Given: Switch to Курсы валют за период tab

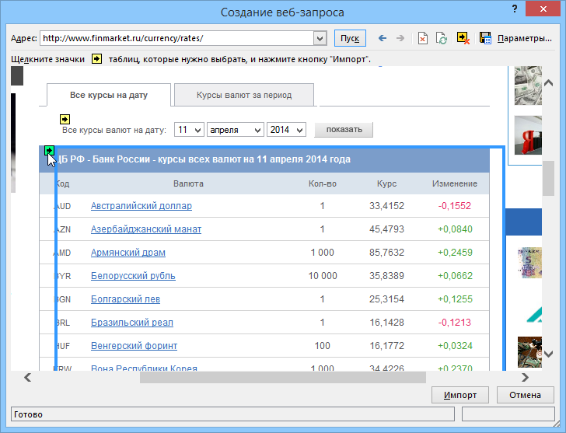Looking at the screenshot, I should (244, 95).
